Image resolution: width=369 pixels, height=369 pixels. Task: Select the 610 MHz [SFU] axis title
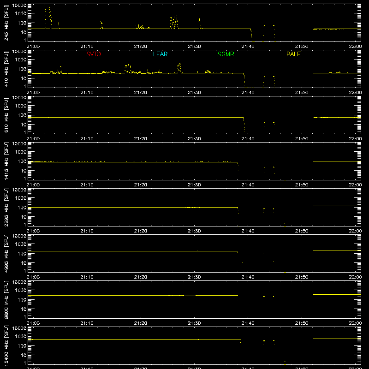coord(6,115)
